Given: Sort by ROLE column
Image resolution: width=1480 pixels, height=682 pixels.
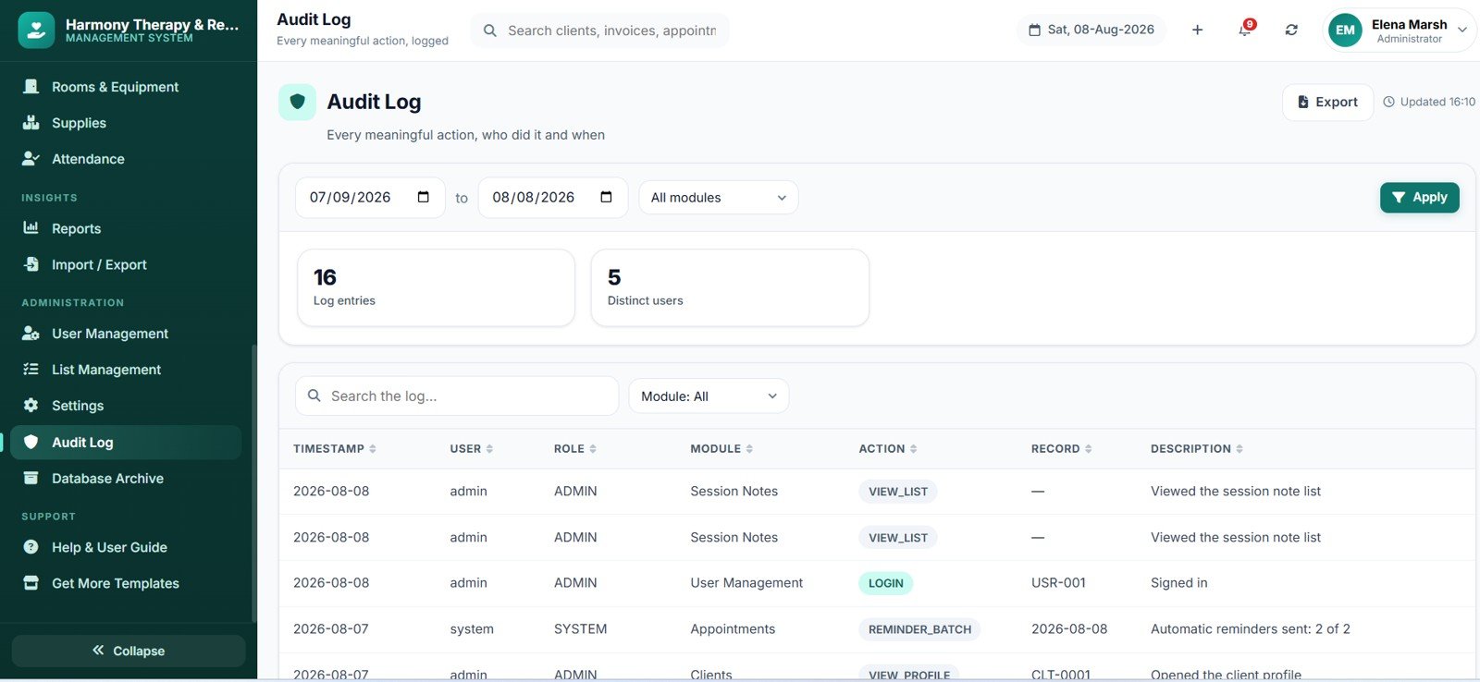Looking at the screenshot, I should (x=575, y=449).
